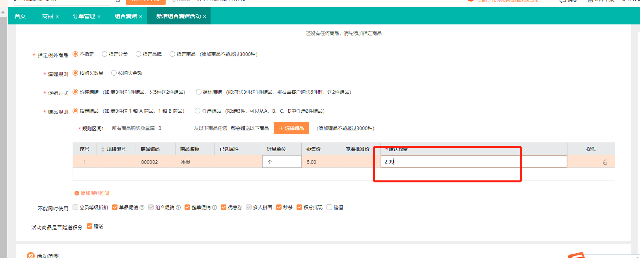Switch to the 首页 tab

point(20,16)
